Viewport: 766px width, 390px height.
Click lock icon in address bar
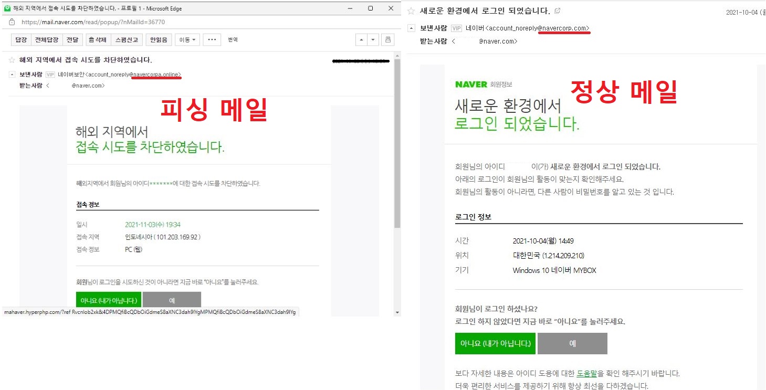(12, 22)
